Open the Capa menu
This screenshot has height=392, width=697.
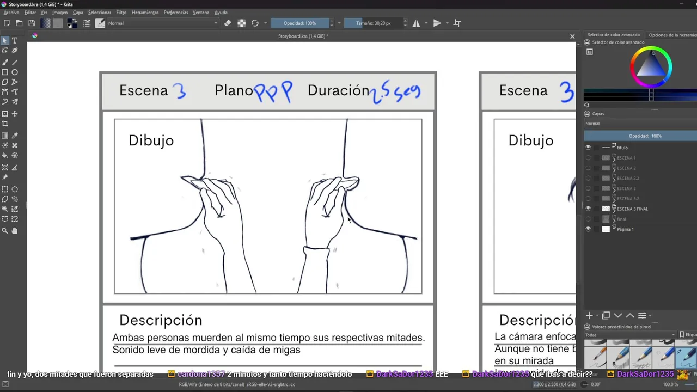(x=78, y=13)
